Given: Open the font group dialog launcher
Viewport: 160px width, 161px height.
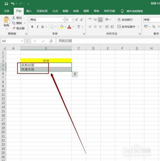Looking at the screenshot, I should 84,34.
